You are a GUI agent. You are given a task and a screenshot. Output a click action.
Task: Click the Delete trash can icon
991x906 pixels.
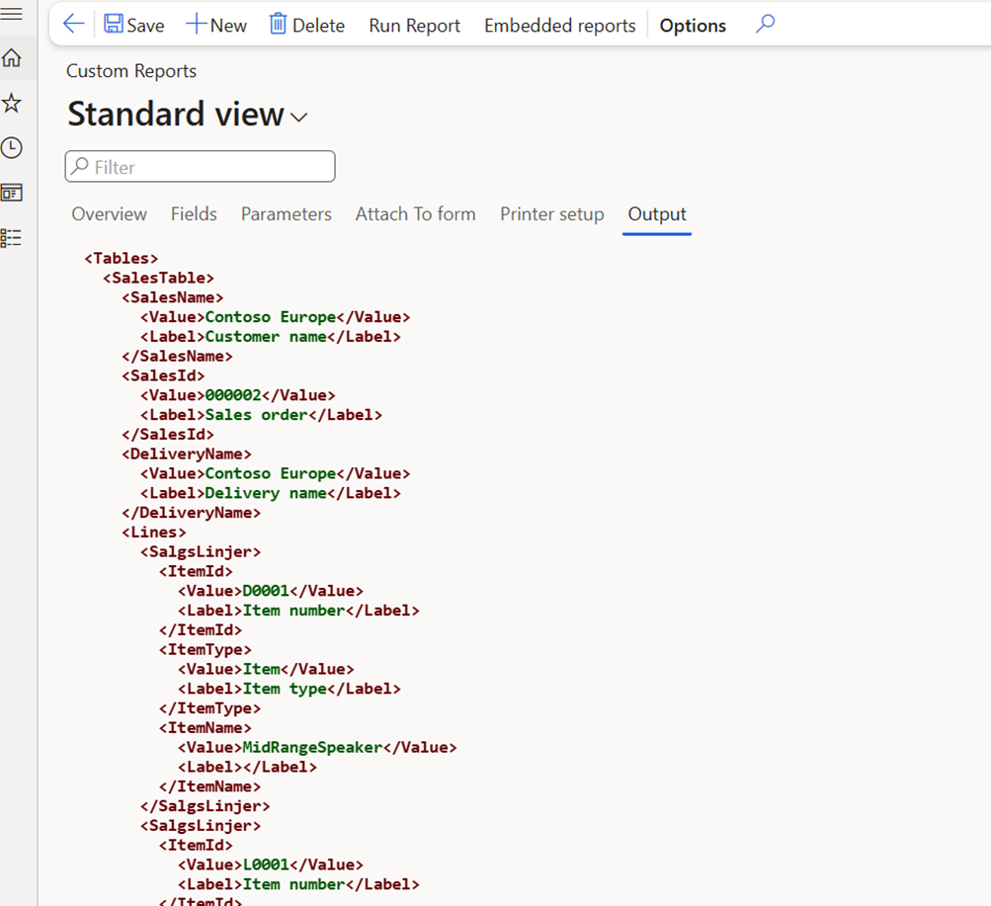click(279, 25)
